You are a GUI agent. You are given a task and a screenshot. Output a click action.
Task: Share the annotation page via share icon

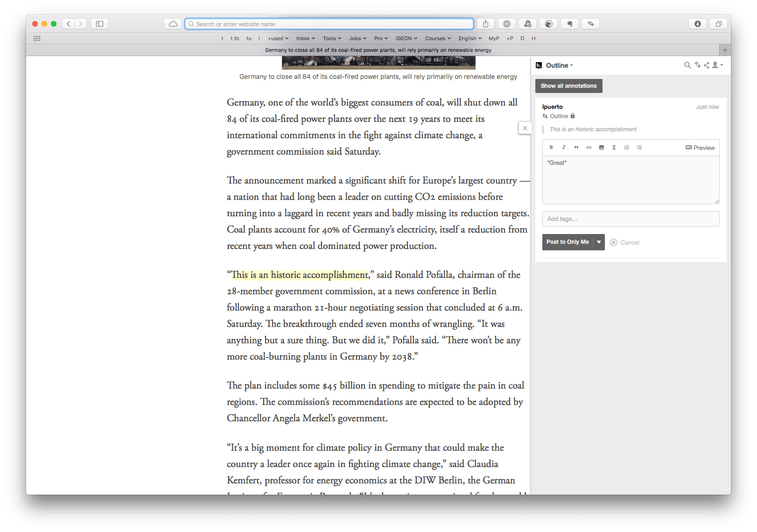click(x=707, y=65)
